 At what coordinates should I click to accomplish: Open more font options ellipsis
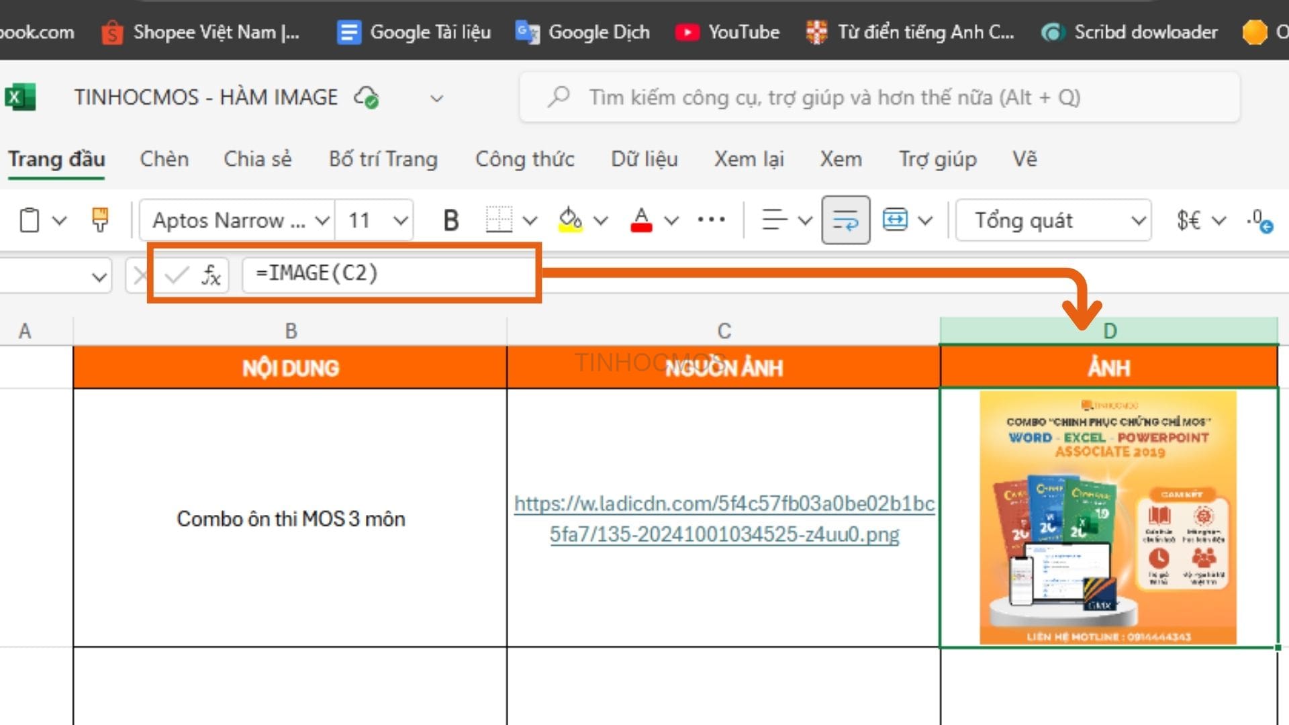click(711, 220)
